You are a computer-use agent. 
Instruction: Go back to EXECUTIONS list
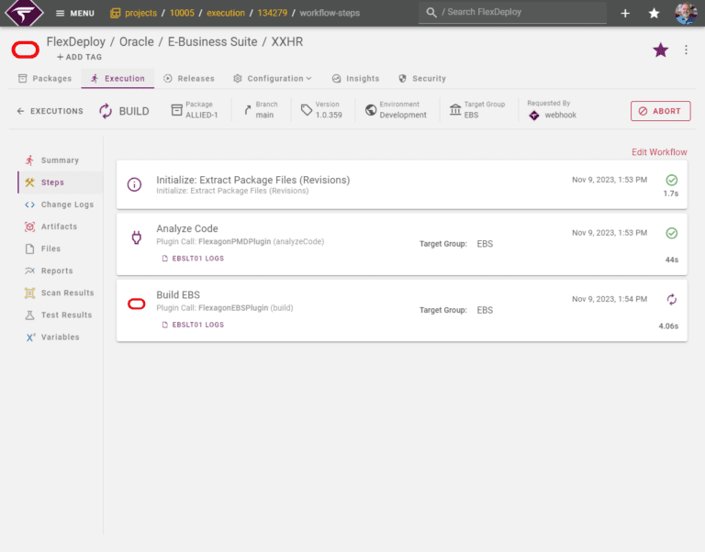(x=50, y=111)
